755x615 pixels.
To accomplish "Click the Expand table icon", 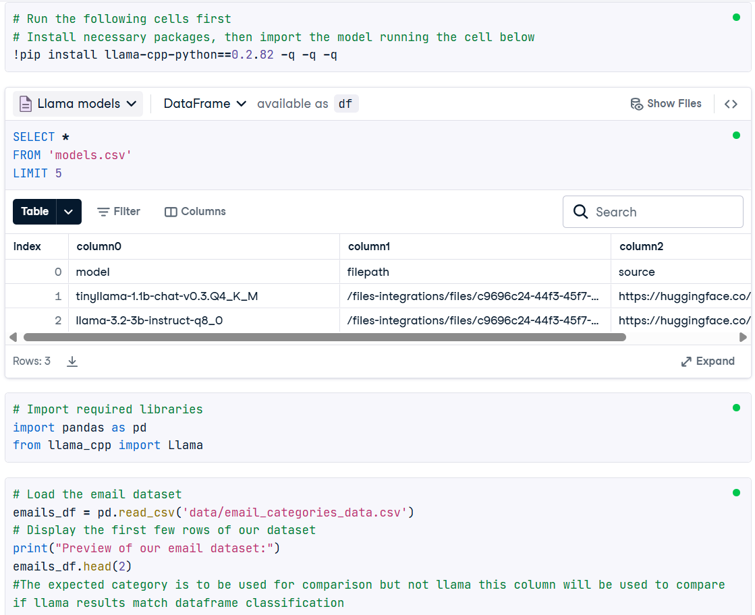I will coord(686,361).
